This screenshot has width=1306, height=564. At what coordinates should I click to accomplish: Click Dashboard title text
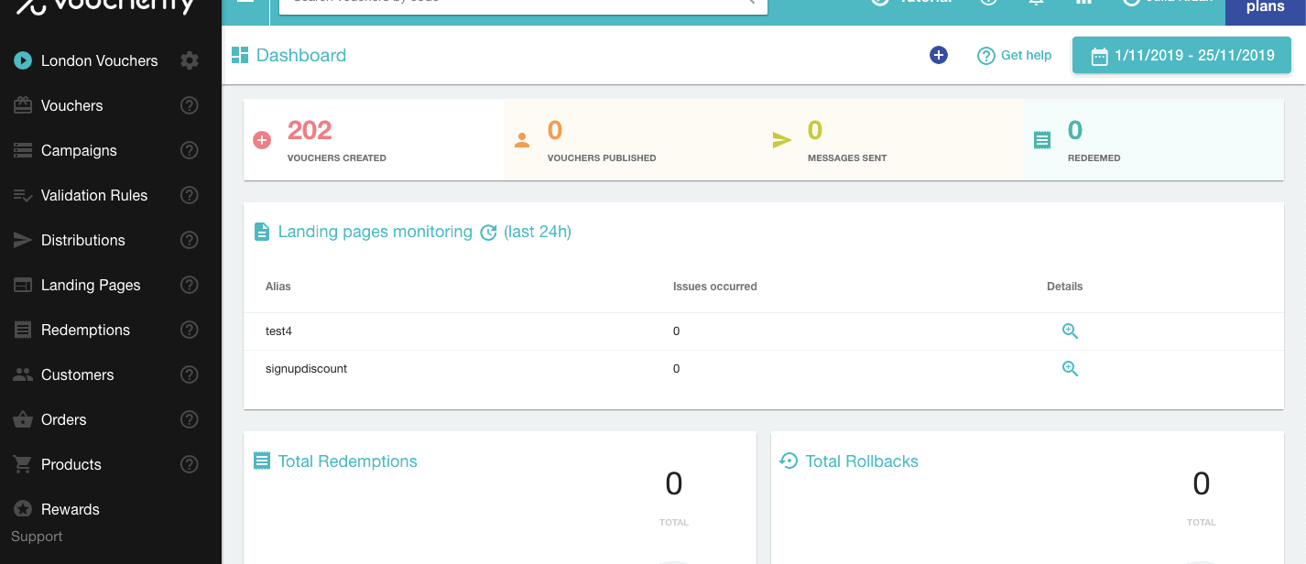coord(301,55)
